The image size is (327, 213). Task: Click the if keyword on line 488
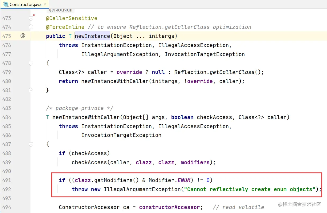coord(62,153)
